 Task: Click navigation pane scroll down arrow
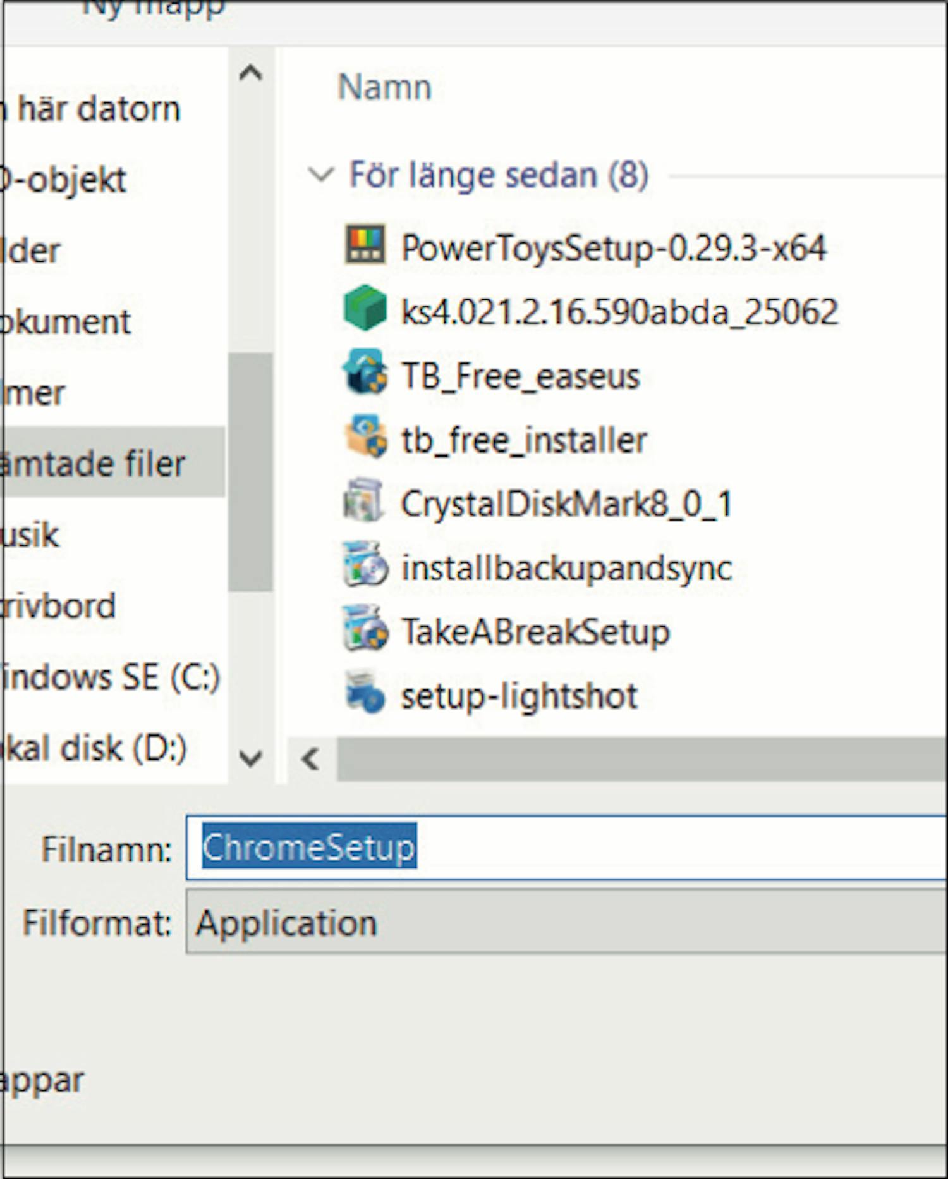click(251, 757)
